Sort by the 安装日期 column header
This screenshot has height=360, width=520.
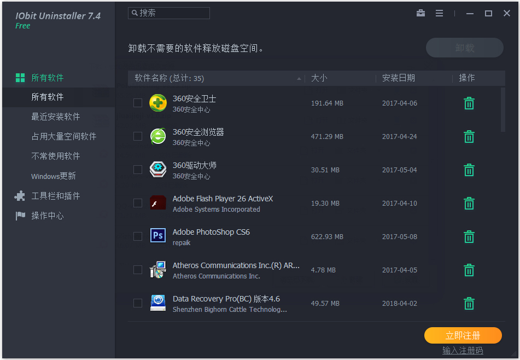coord(398,78)
